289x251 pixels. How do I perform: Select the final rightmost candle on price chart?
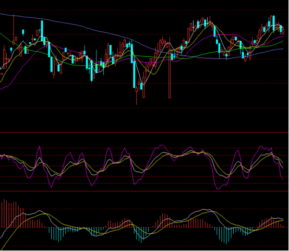click(x=283, y=31)
